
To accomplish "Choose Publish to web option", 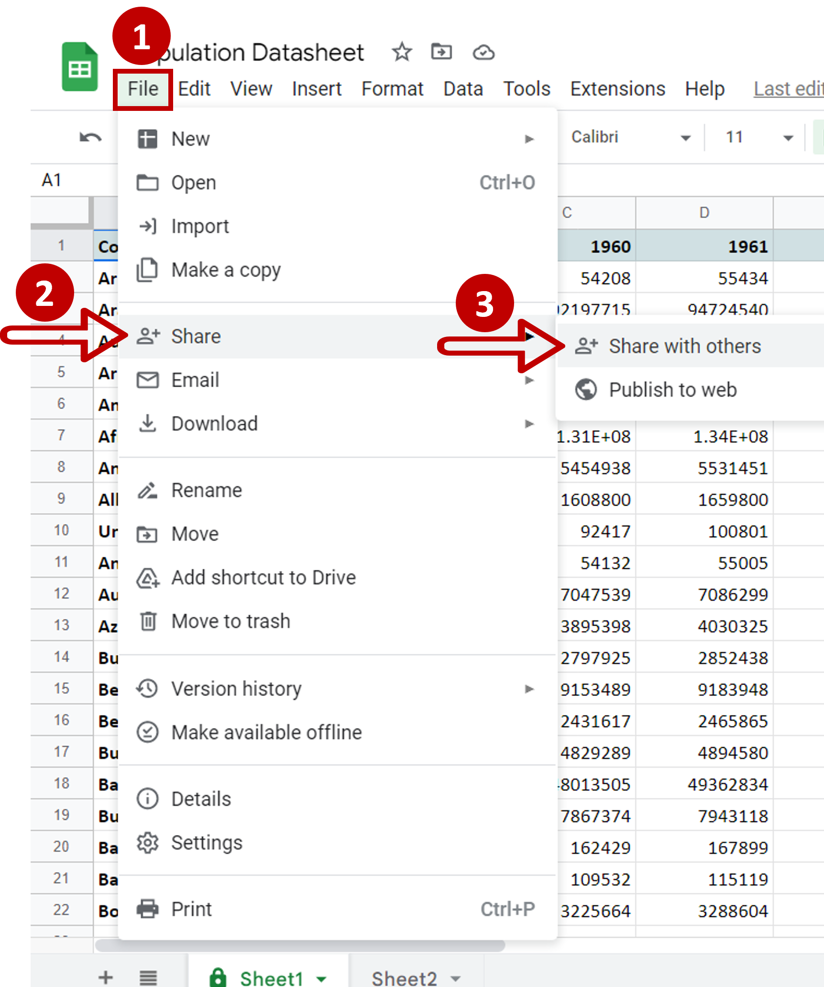I will 691,390.
